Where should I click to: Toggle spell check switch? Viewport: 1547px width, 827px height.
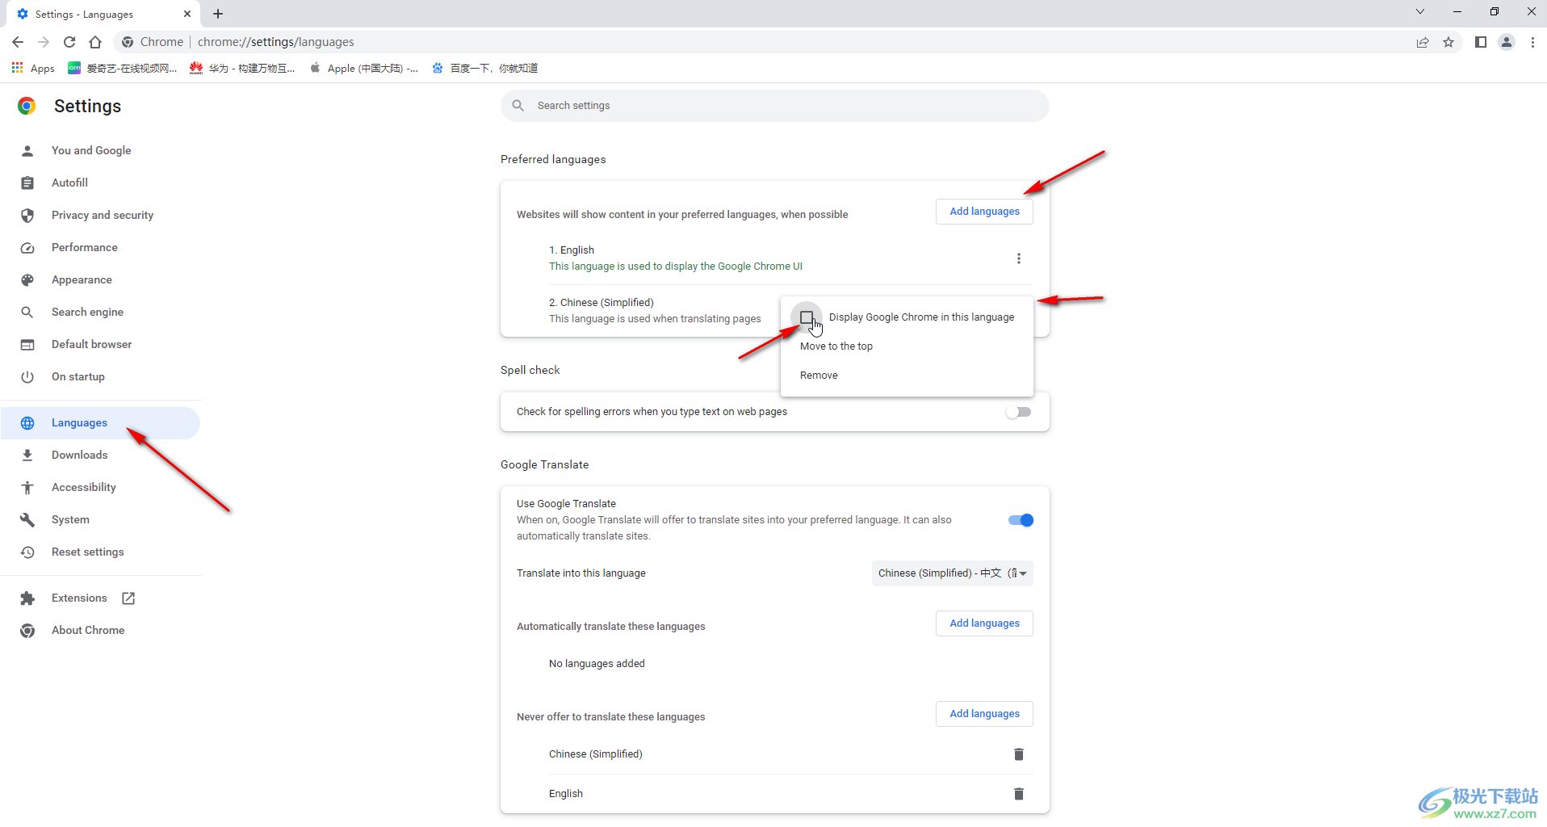1019,412
